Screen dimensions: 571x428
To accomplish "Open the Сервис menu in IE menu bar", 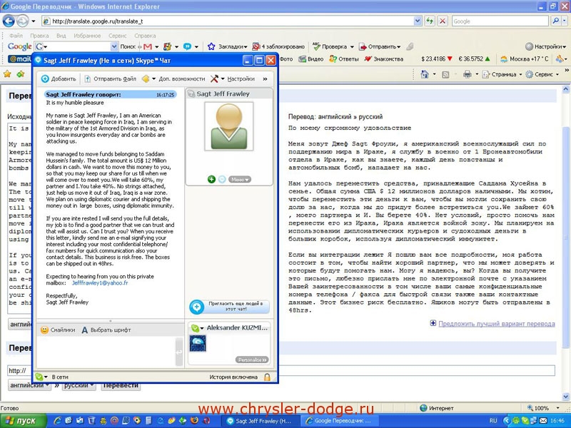I will 117,36.
